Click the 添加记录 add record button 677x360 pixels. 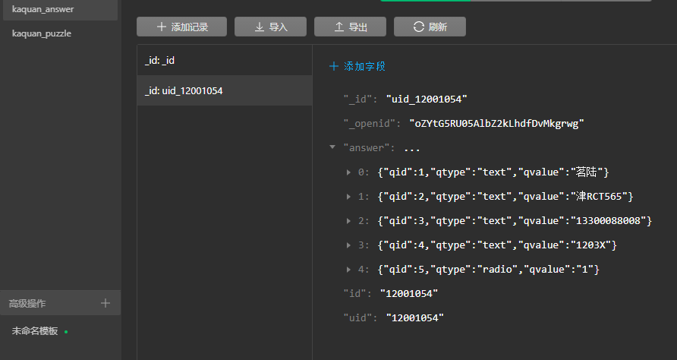[181, 27]
